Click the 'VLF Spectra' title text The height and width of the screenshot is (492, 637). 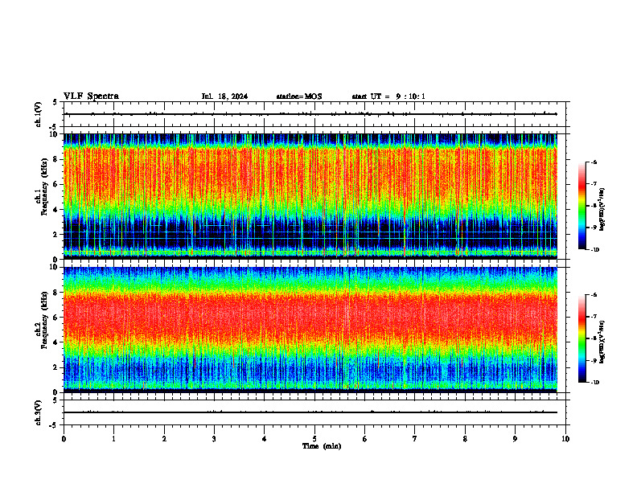91,96
